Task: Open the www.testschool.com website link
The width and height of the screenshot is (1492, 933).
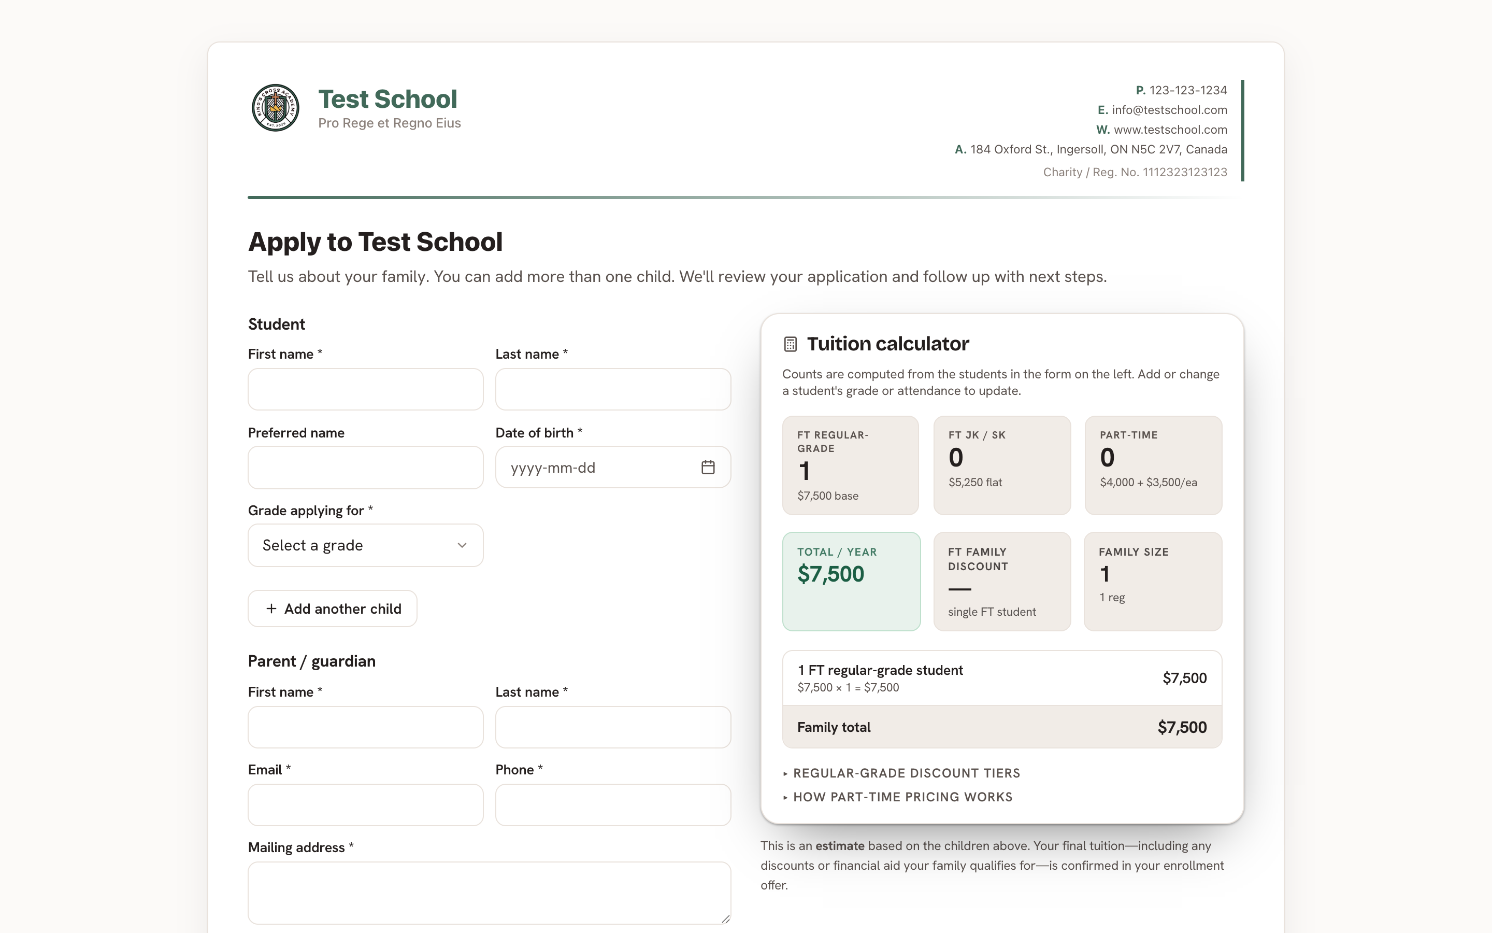Action: [x=1170, y=130]
